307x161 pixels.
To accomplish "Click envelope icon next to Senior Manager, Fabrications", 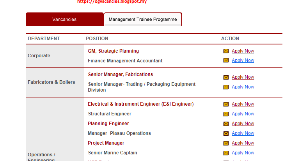I will [x=226, y=77].
